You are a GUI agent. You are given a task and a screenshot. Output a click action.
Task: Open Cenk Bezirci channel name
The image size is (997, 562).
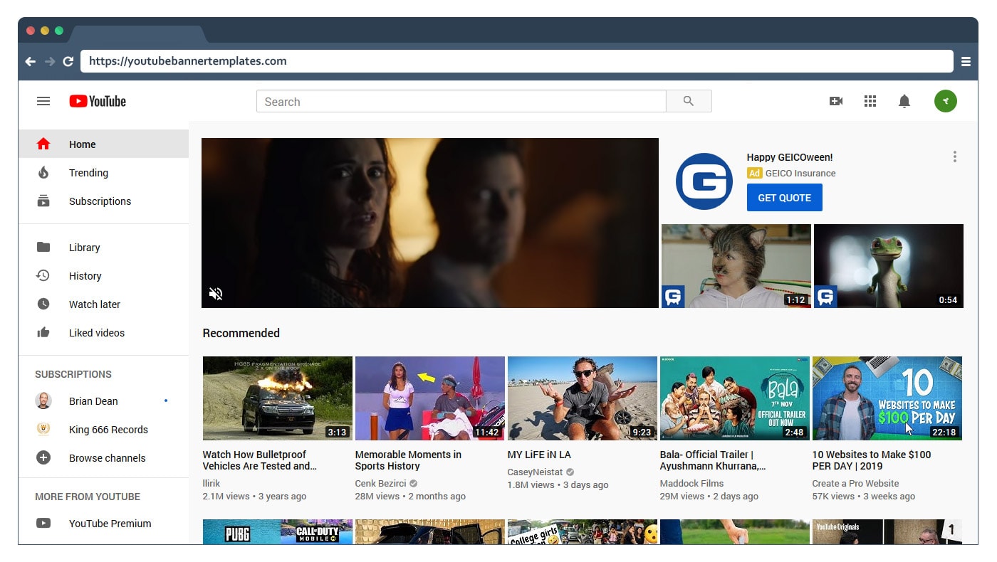pos(381,483)
